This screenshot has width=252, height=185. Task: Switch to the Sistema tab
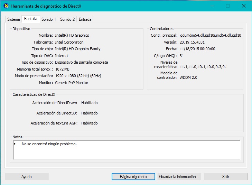(13, 19)
